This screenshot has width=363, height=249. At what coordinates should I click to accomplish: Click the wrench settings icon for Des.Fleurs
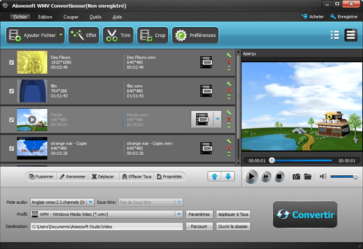(229, 55)
